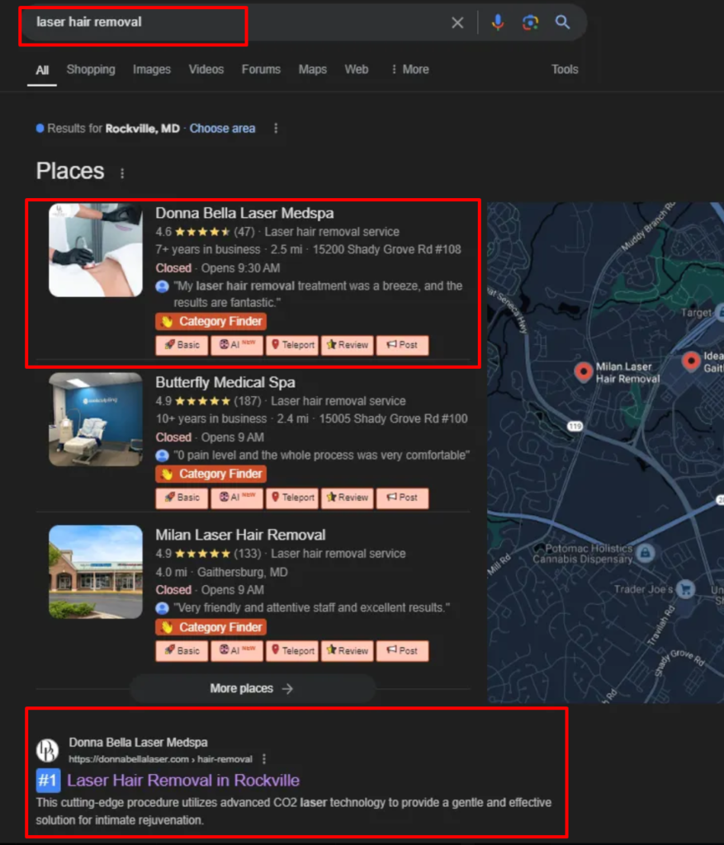This screenshot has height=845, width=724.
Task: Switch to the Web tab
Action: pyautogui.click(x=357, y=69)
